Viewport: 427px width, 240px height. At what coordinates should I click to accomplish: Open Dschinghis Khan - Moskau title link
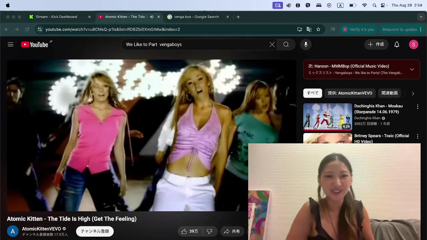(378, 109)
